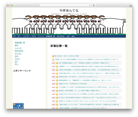138x117 pixels.
Task: Click the feed icon next to the 工場配属ワイ article
Action: pos(57,66)
